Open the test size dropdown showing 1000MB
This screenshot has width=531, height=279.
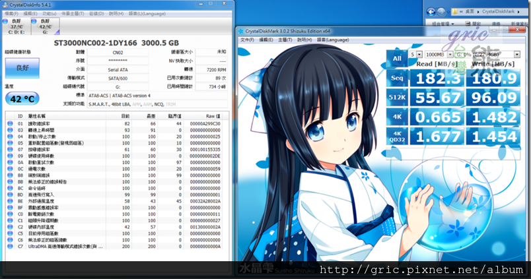click(439, 55)
